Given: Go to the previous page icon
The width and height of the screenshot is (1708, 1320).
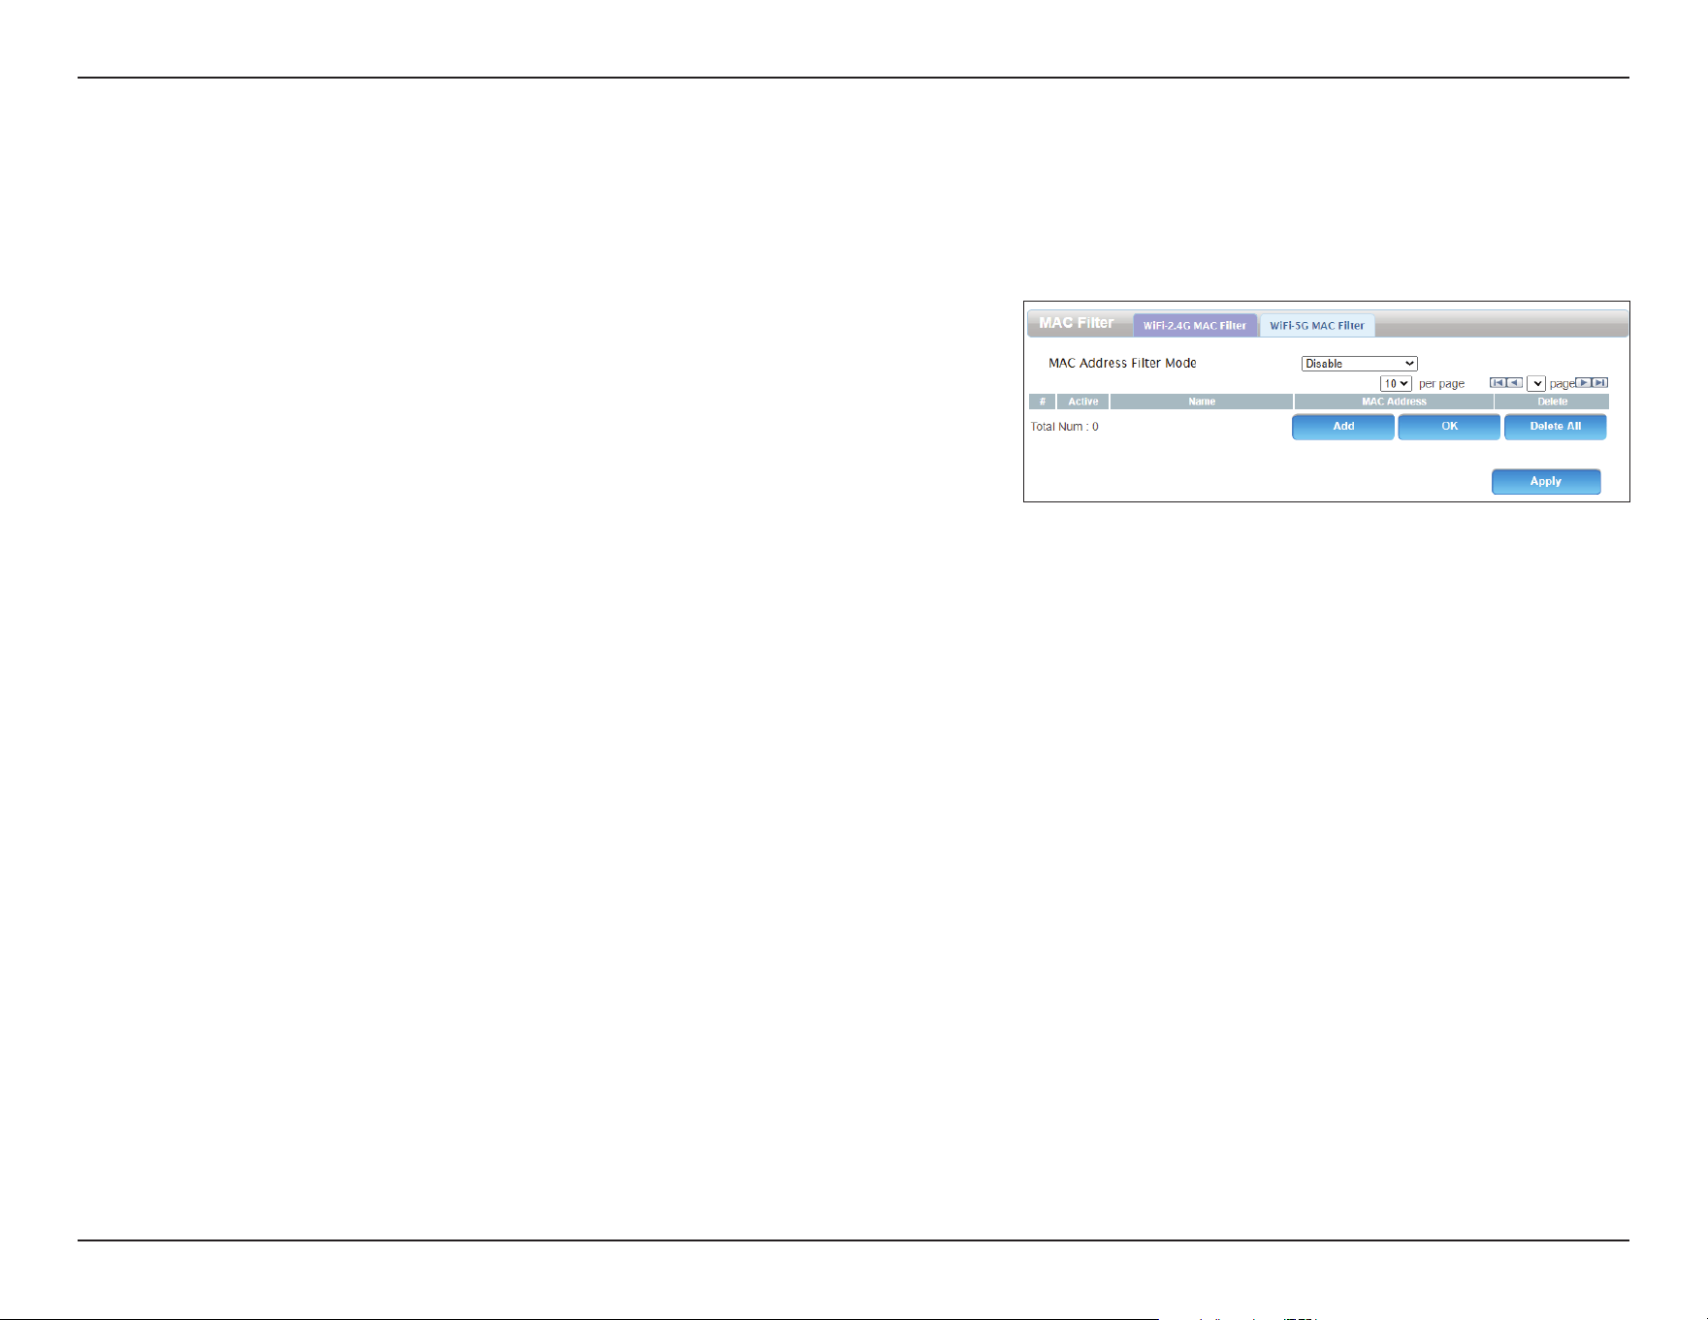Looking at the screenshot, I should (1514, 382).
